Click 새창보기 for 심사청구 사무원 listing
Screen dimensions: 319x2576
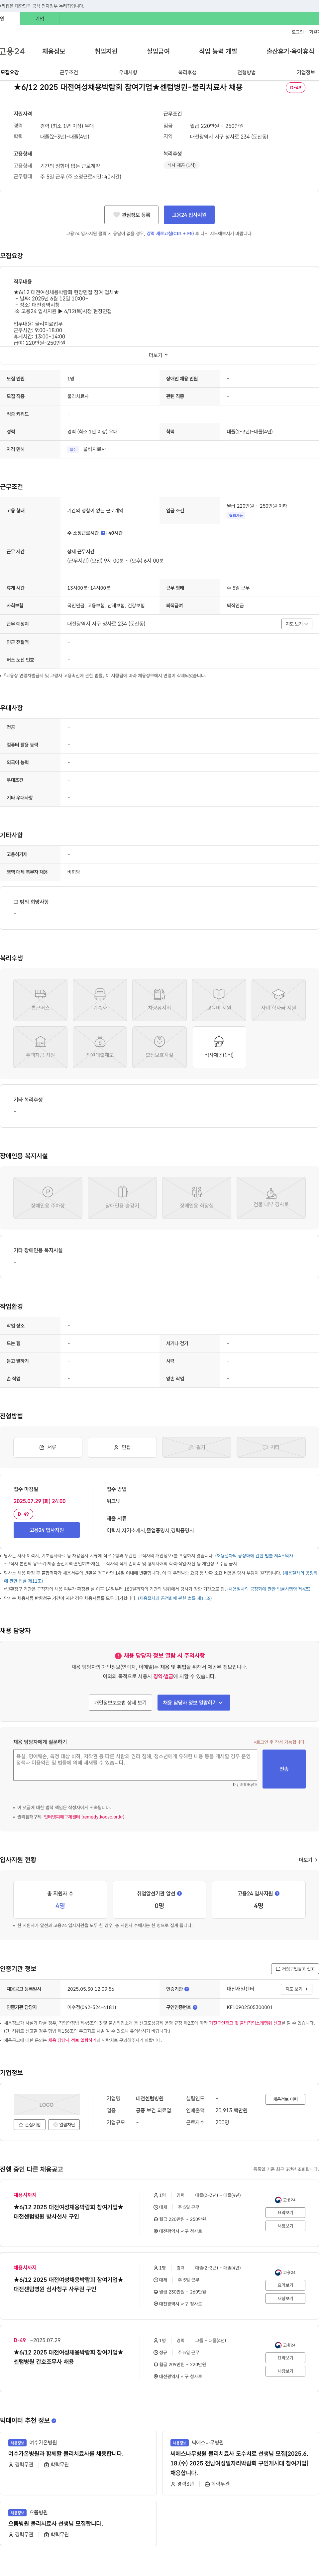[285, 2299]
